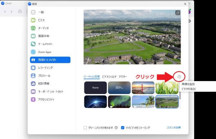Open settings gear in Zoom main window
Image resolution: width=216 pixels, height=139 pixels.
click(x=190, y=21)
